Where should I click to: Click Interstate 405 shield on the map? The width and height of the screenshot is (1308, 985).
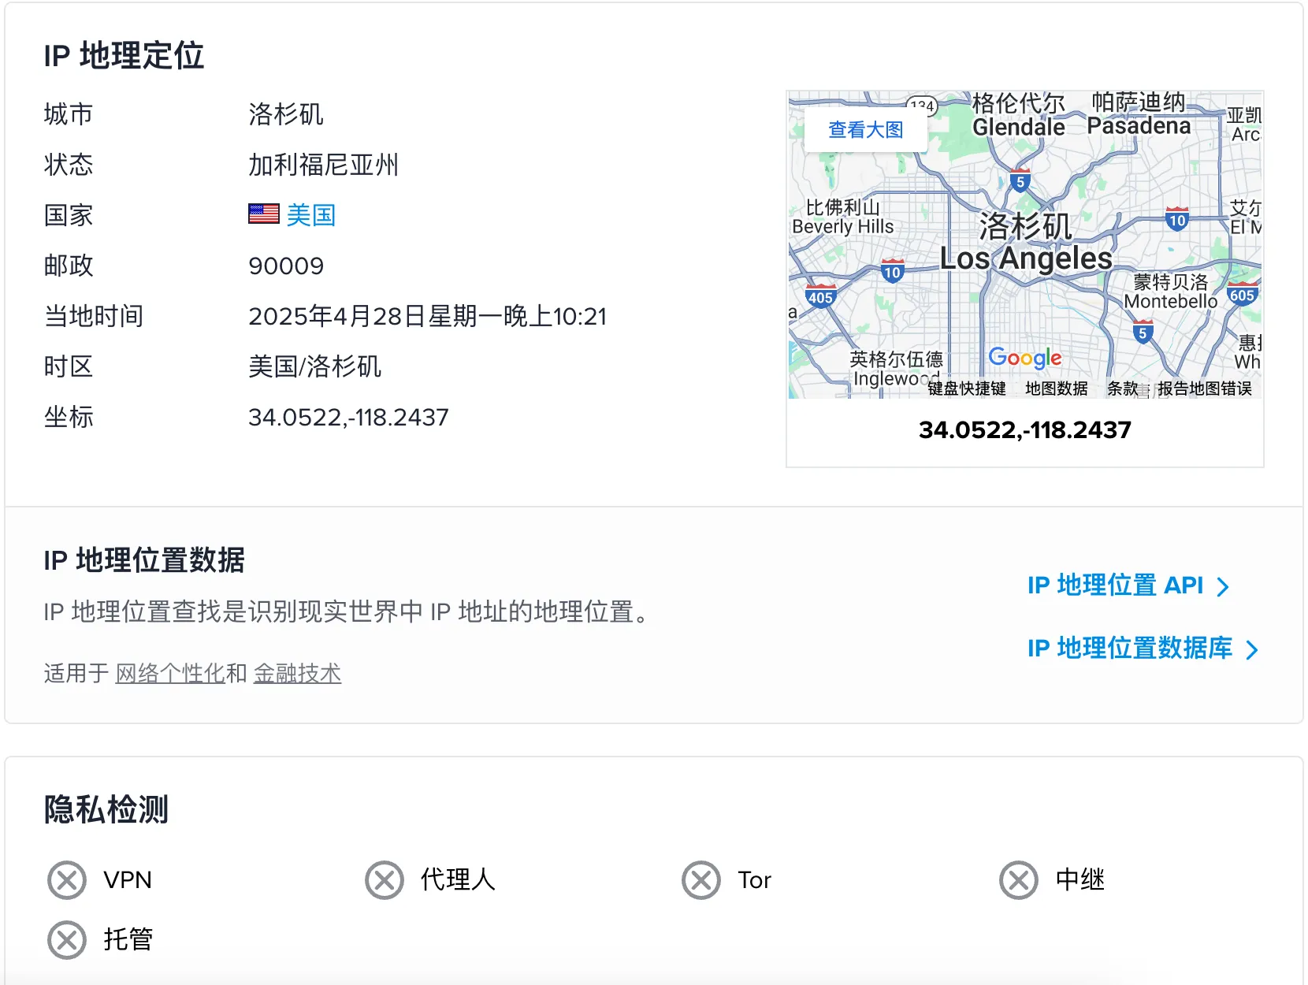pos(820,297)
